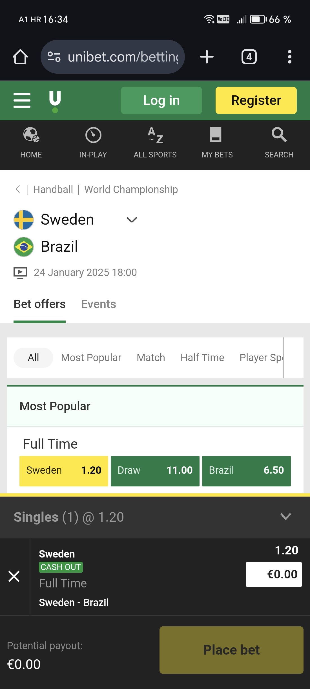Open My Bets
This screenshot has width=310, height=689.
pos(217,142)
